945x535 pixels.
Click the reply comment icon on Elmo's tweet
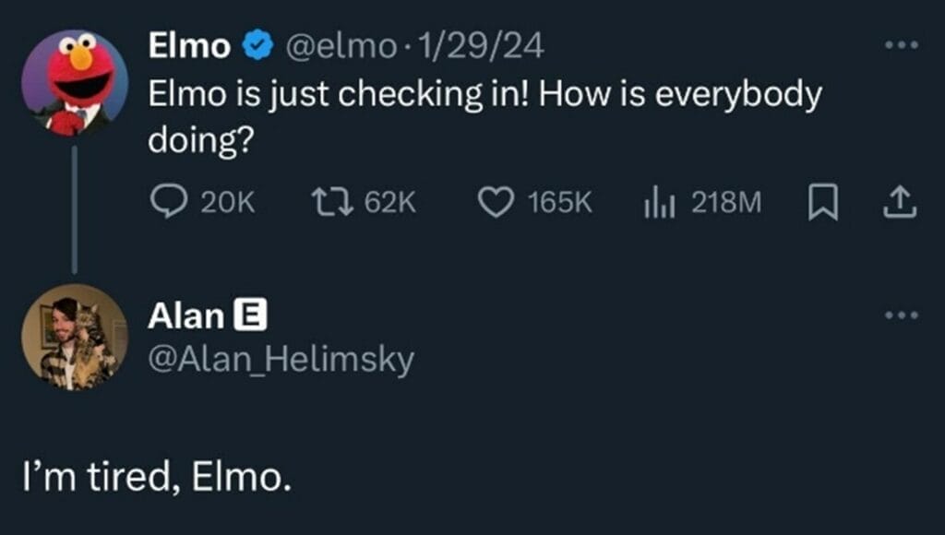tap(168, 203)
